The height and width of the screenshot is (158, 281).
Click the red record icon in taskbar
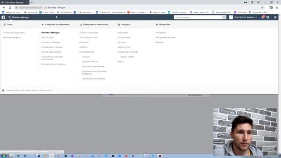(160, 156)
